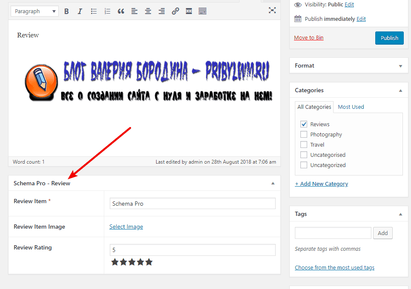Focus the tags input field
Screen dimensions: 411x289
coord(333,233)
